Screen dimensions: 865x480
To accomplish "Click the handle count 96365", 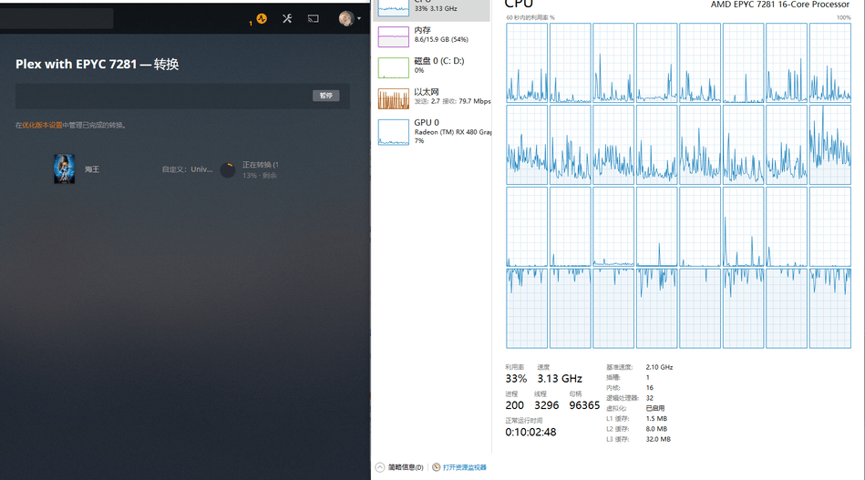I will [x=584, y=405].
